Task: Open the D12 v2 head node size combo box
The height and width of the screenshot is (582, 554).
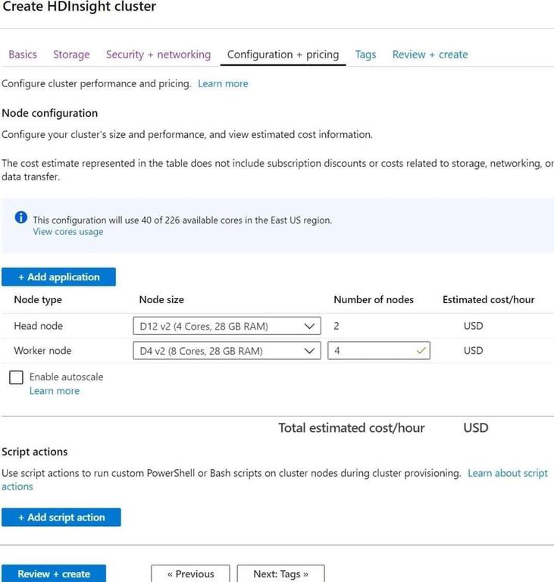Action: 227,326
